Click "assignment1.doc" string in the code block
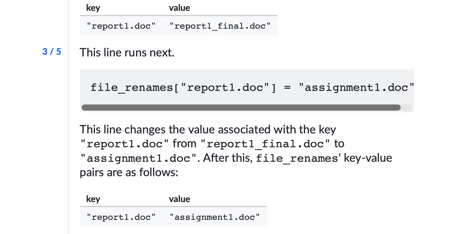Screen dimensions: 451x234 pyautogui.click(x=356, y=88)
